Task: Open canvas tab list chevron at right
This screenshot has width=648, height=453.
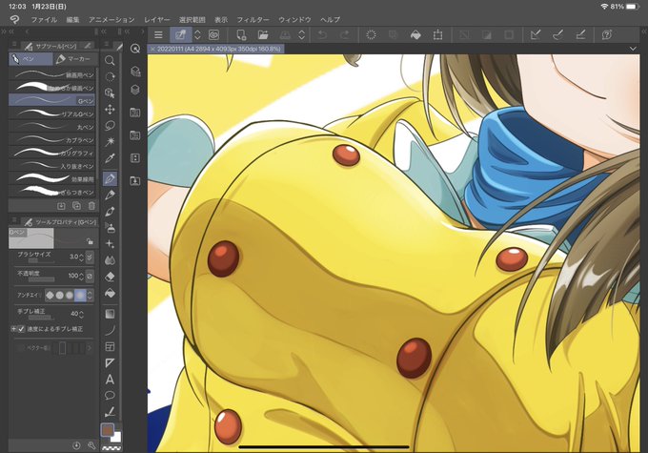Action: [633, 49]
